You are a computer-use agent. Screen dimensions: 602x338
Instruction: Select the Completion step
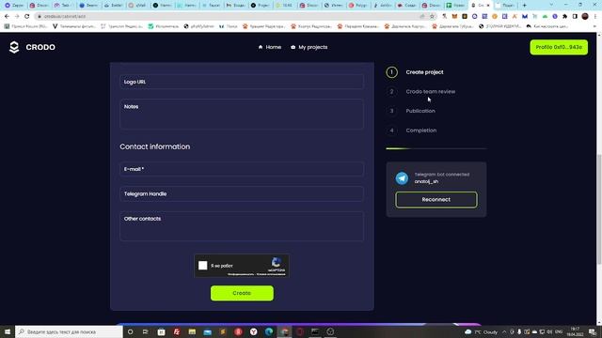coord(412,131)
